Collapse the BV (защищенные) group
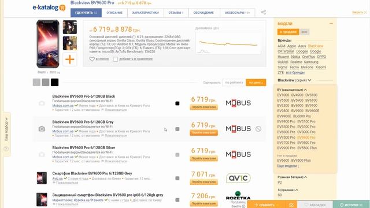The width and height of the screenshot is (370, 208). tap(292, 90)
